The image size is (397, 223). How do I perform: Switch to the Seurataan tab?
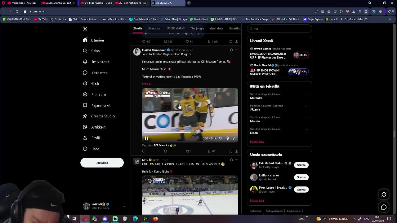click(154, 28)
